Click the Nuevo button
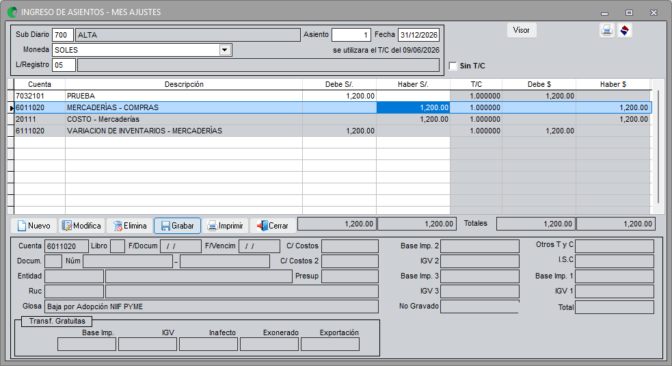 (34, 226)
